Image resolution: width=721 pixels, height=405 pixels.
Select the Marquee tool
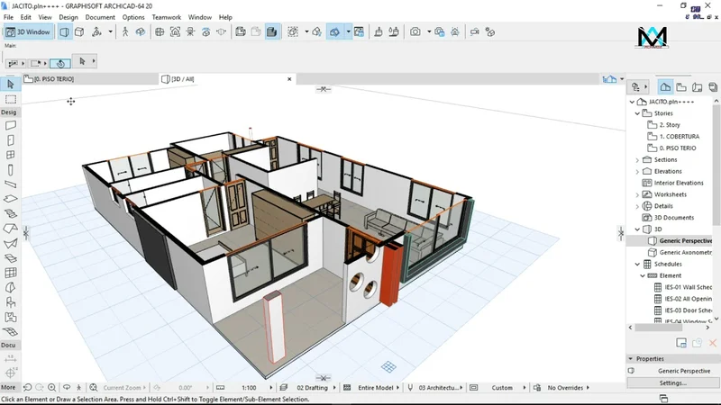[x=11, y=99]
